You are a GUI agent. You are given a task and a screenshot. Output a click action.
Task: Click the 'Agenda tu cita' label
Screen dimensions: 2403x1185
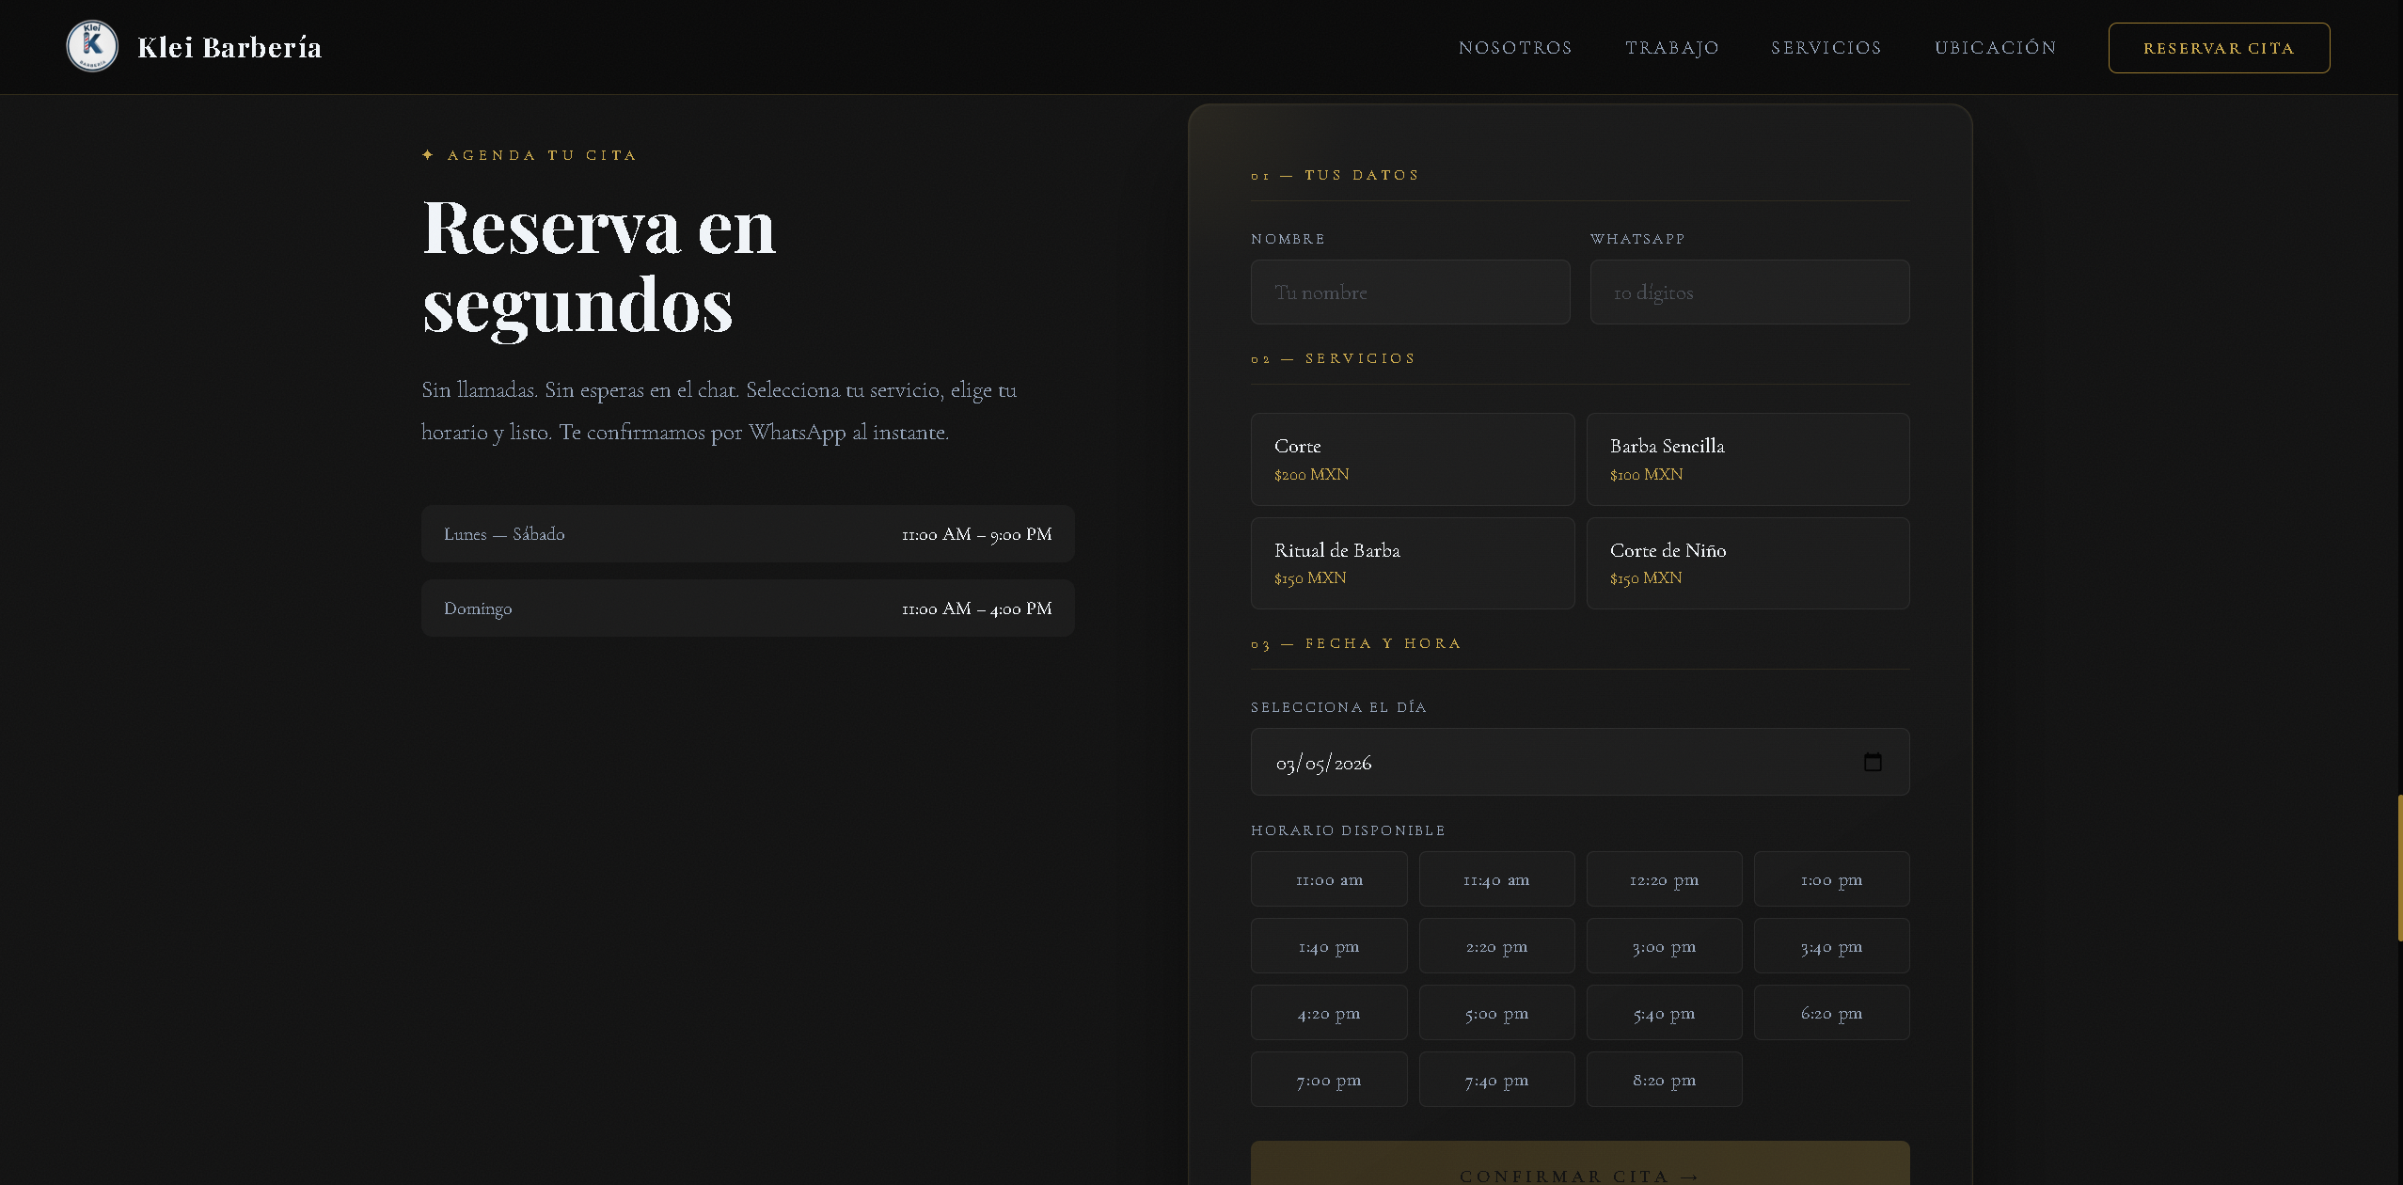530,155
